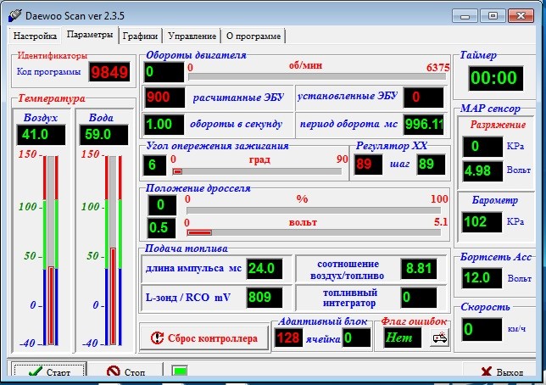Click the engine RPM progress bar
Viewport: 546px width, 385px height.
(317, 76)
